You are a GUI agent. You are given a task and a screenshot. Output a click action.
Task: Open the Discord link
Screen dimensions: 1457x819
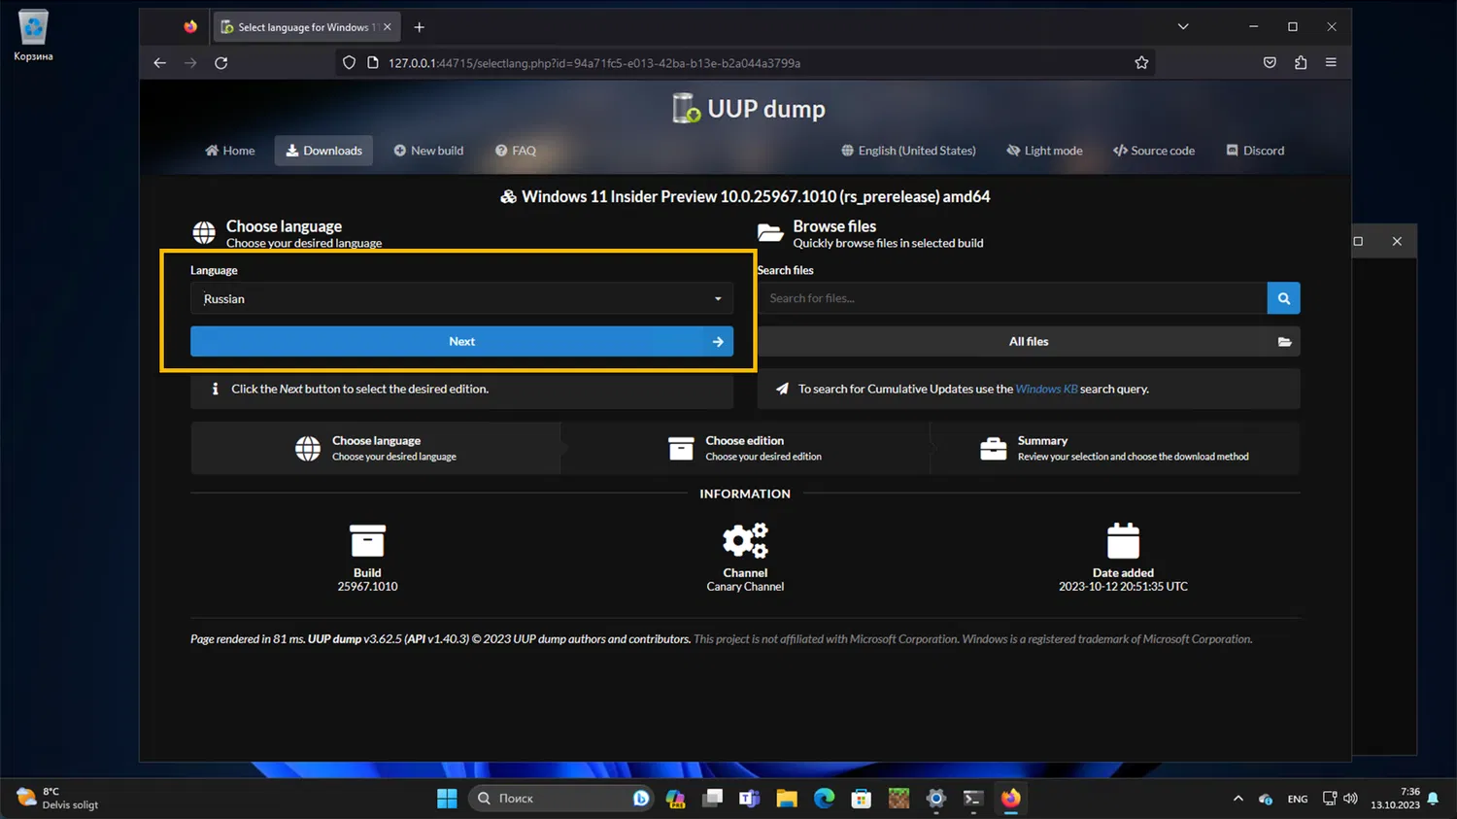coord(1255,151)
